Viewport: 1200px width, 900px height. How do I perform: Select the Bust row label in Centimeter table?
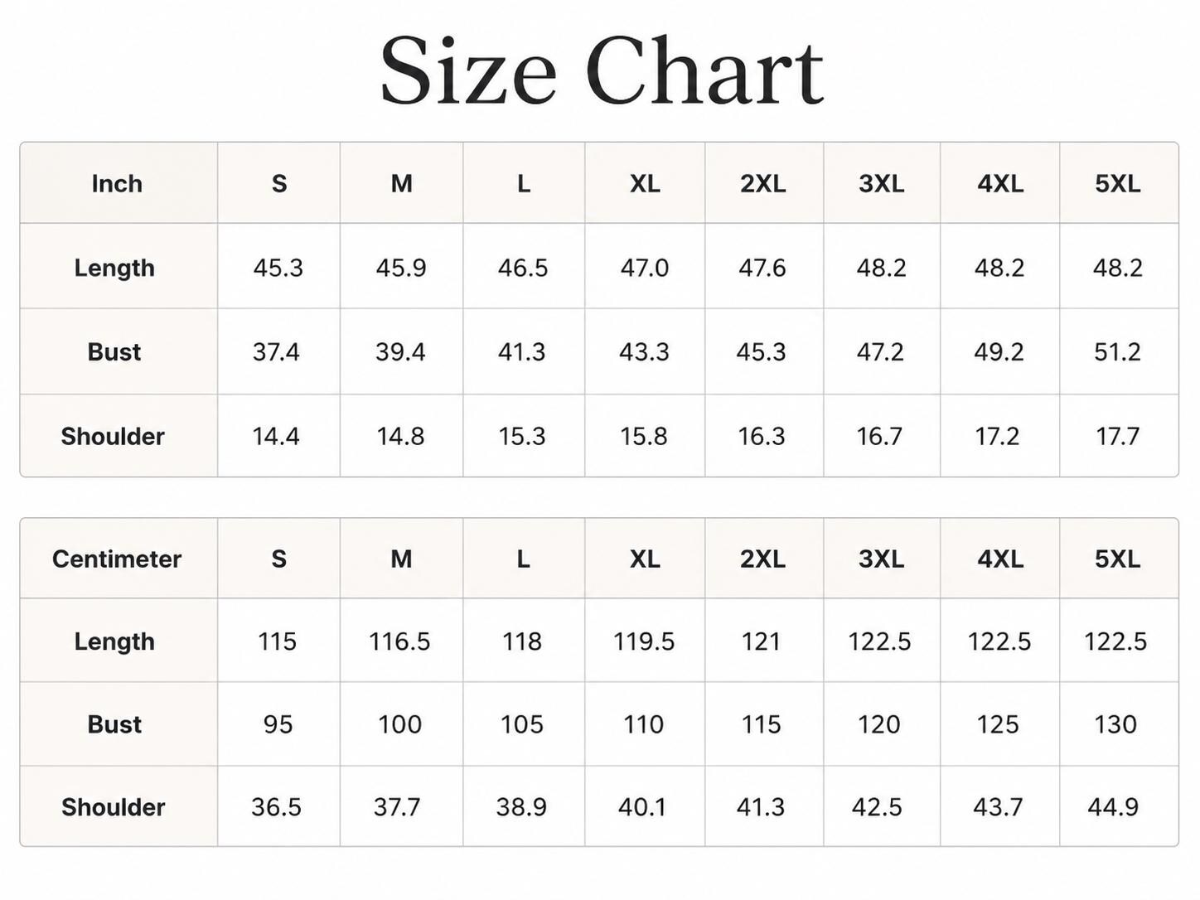click(114, 724)
